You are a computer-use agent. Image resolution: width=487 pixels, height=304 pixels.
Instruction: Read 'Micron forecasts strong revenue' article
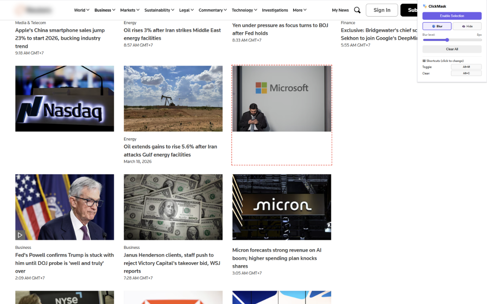tap(277, 258)
